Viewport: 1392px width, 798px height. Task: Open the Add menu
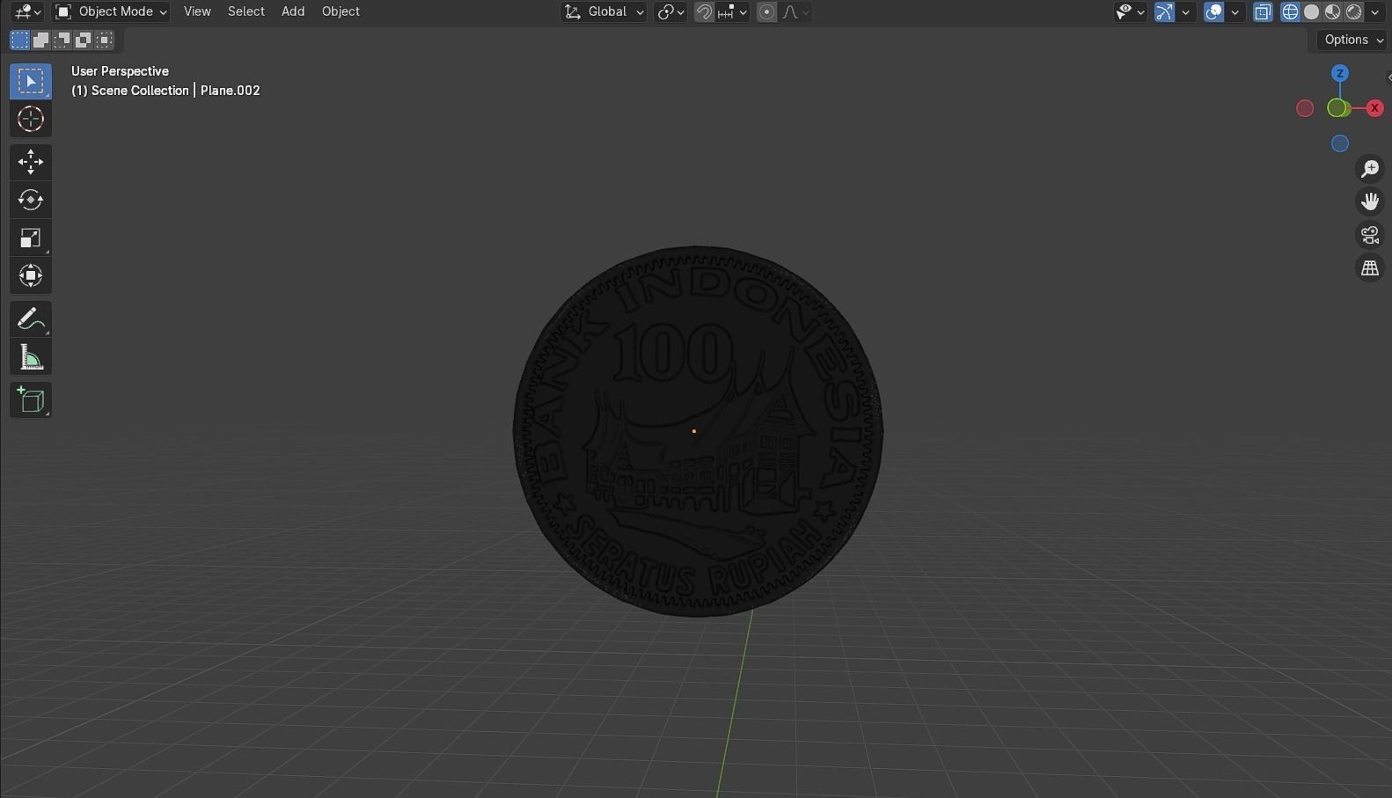pyautogui.click(x=293, y=11)
